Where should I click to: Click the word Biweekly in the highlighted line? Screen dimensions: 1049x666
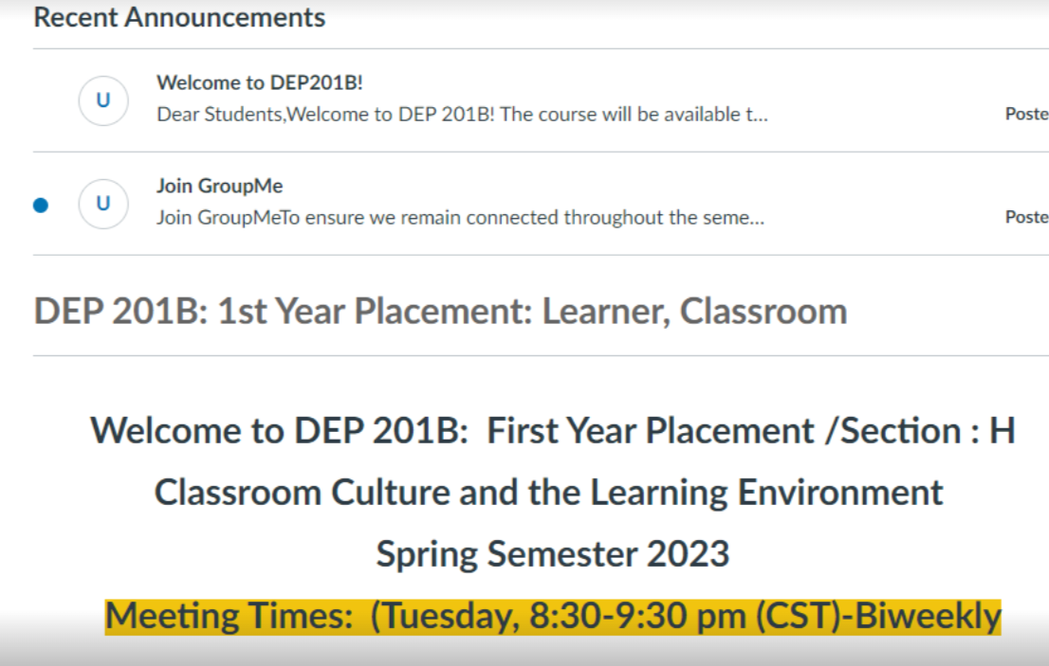pos(928,616)
